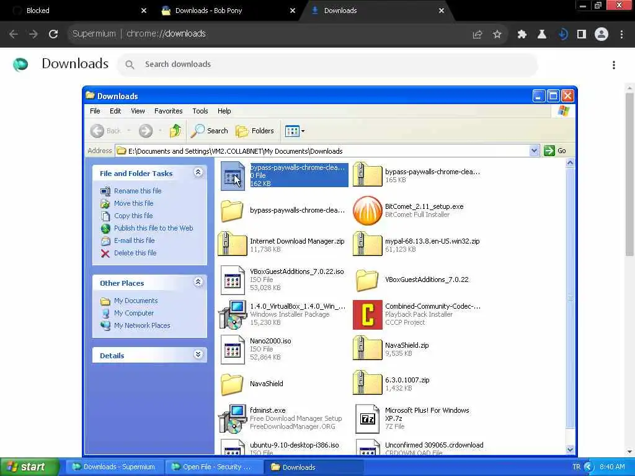Select Nano2000.iso file icon
The image size is (635, 476).
coord(233,350)
